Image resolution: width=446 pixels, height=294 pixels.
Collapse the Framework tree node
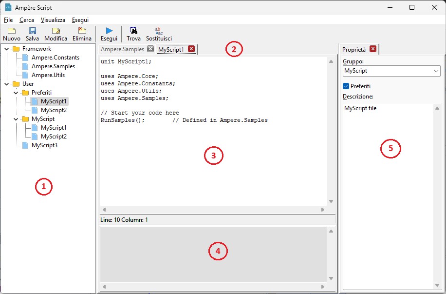(x=7, y=49)
